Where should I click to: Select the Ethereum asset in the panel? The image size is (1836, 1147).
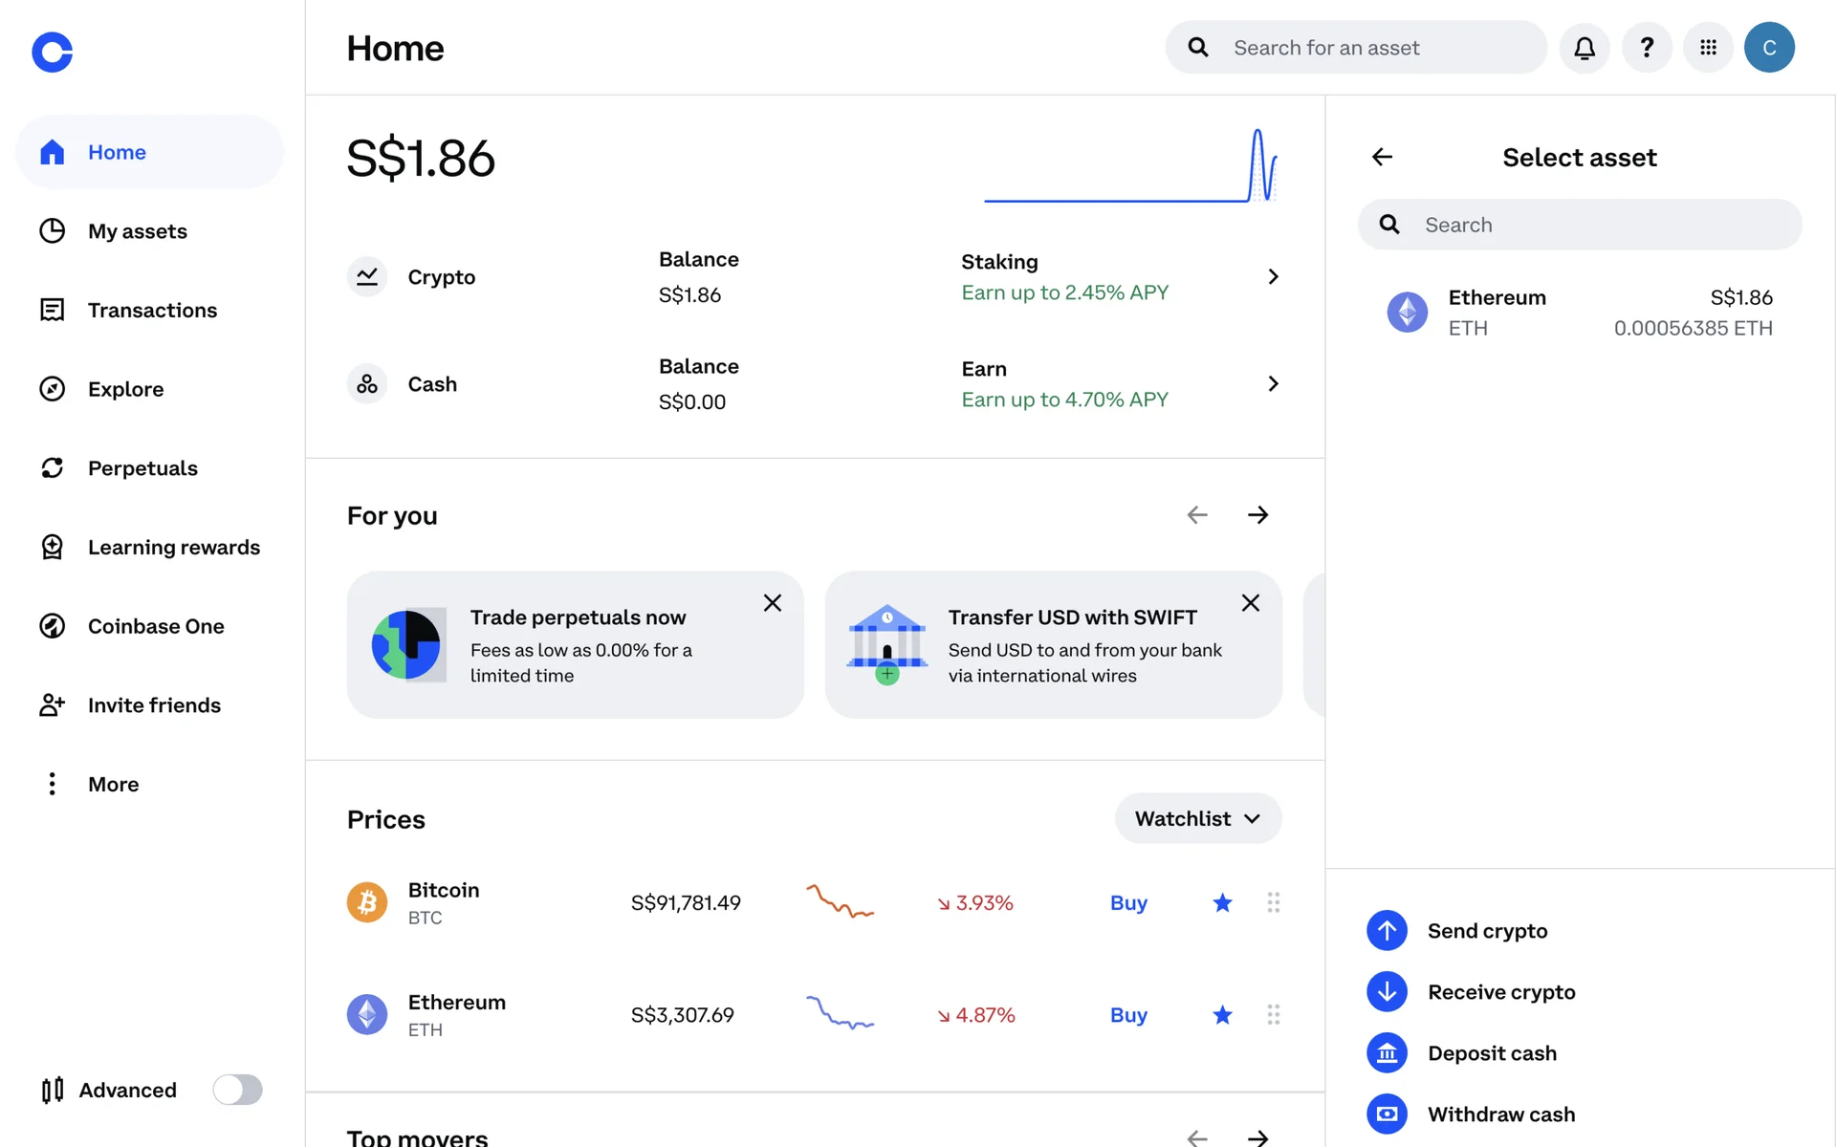tap(1580, 313)
